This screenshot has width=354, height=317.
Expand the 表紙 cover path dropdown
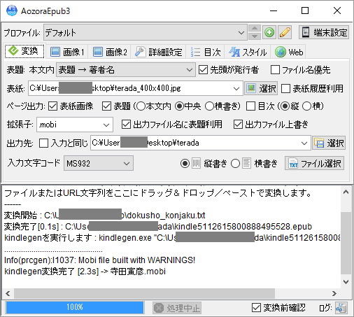(236, 88)
